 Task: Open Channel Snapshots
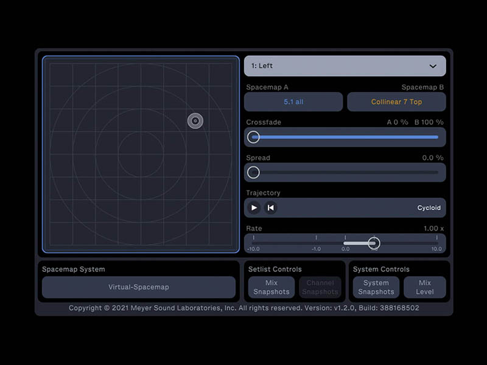click(320, 287)
